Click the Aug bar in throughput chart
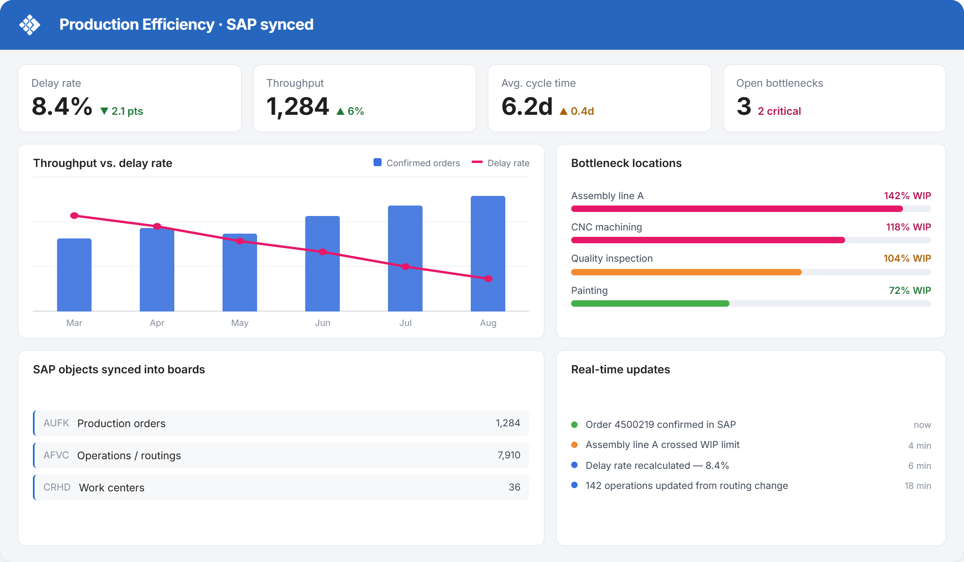The image size is (964, 562). click(x=488, y=254)
